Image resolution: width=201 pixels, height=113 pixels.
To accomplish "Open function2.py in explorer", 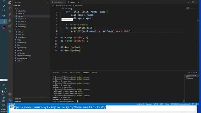I will tap(22, 21).
